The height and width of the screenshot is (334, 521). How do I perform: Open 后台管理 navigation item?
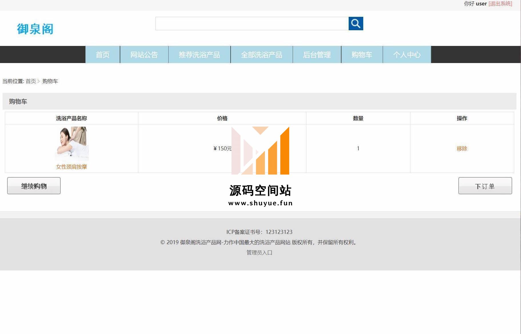(317, 54)
